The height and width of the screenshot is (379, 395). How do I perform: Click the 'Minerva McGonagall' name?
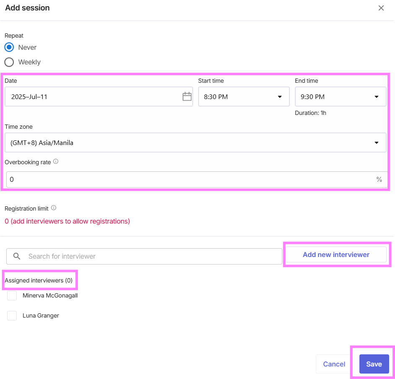pyautogui.click(x=50, y=295)
